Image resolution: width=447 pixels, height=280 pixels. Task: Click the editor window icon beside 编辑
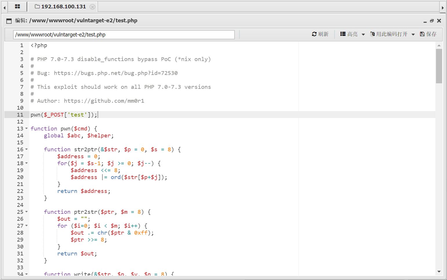point(9,21)
